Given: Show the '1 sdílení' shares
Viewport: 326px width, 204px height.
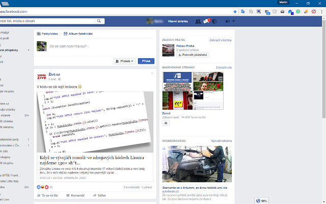Looking at the screenshot, I should [x=147, y=187].
